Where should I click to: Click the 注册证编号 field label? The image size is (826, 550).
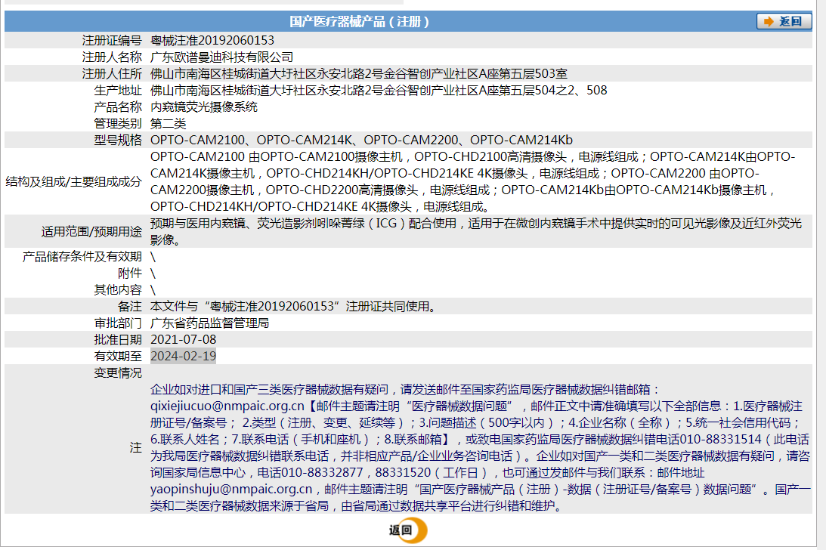[x=112, y=41]
